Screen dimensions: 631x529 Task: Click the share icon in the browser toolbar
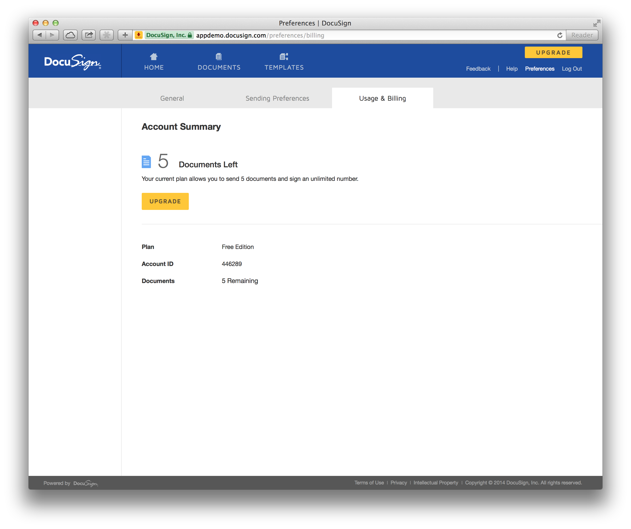coord(89,35)
